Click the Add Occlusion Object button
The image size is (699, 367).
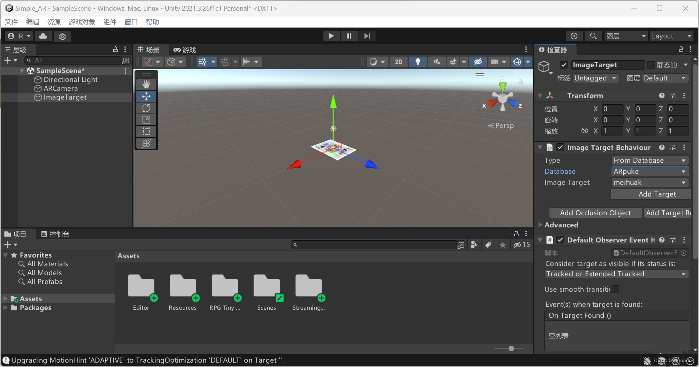[595, 213]
